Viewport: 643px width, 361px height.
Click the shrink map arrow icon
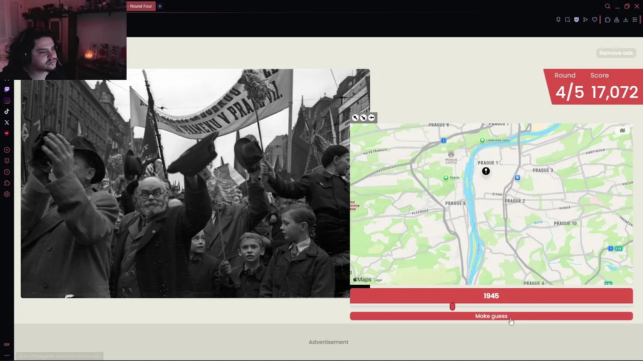(x=363, y=118)
